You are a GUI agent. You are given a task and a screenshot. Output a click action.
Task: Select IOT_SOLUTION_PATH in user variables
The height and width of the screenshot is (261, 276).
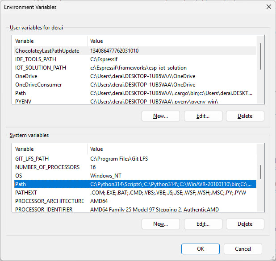click(x=40, y=68)
